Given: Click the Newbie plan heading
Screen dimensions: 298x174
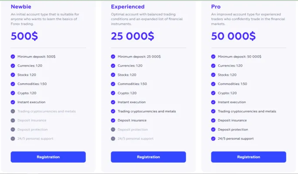Looking at the screenshot, I should pyautogui.click(x=21, y=7).
